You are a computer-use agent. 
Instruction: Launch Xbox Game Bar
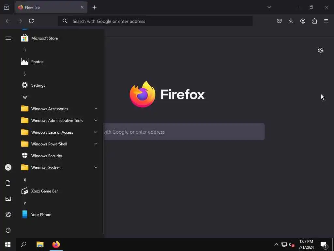coord(59,191)
